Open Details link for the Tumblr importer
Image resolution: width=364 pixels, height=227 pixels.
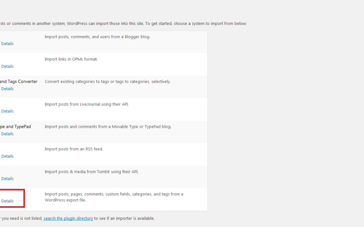[7, 179]
